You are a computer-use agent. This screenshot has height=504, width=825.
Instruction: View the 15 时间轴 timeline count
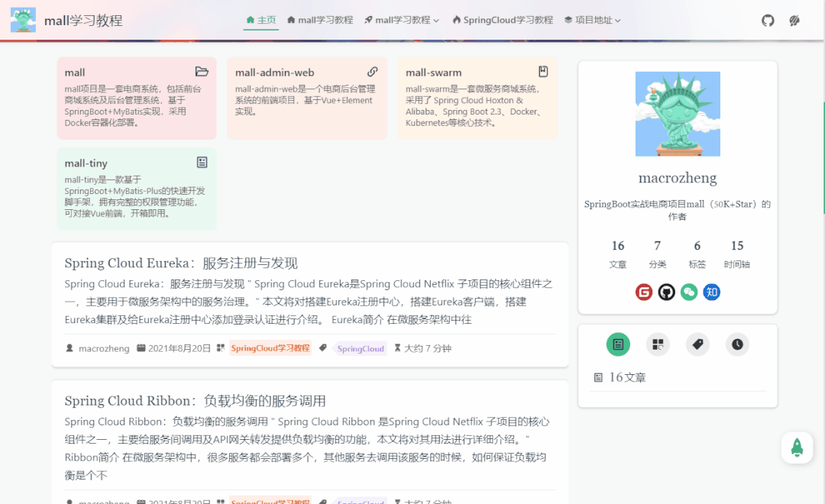[x=737, y=254]
